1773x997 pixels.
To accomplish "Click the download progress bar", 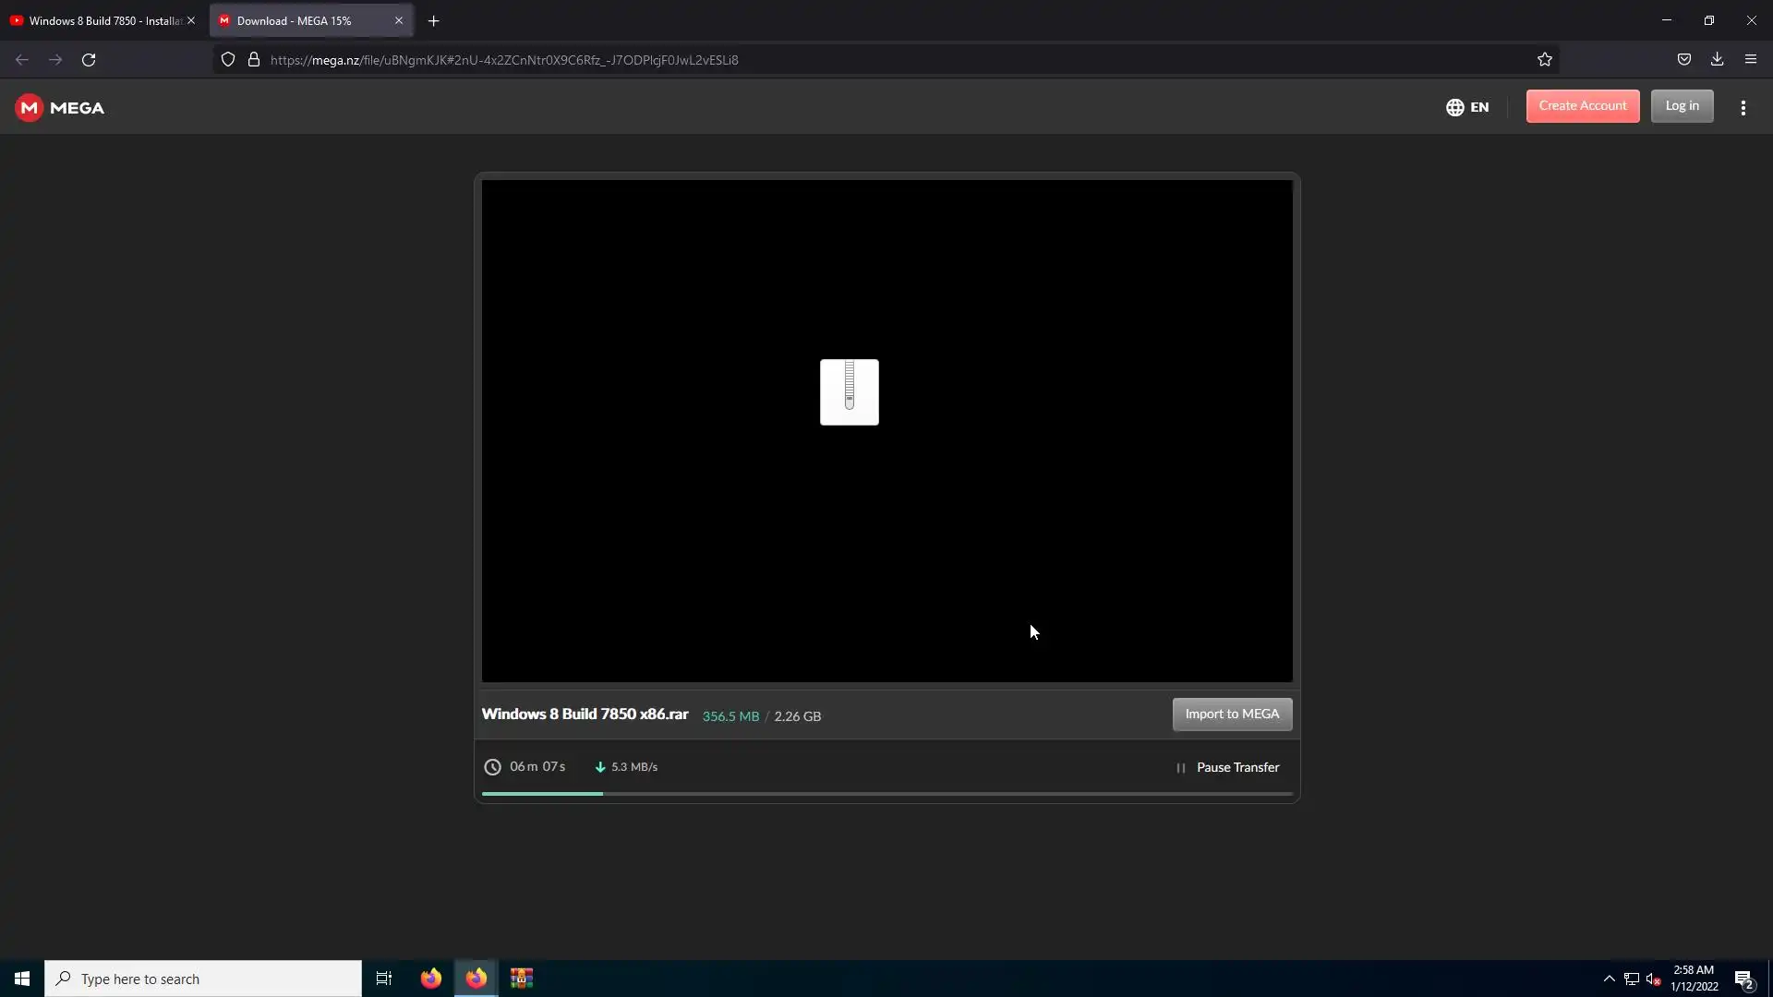I will pyautogui.click(x=886, y=793).
